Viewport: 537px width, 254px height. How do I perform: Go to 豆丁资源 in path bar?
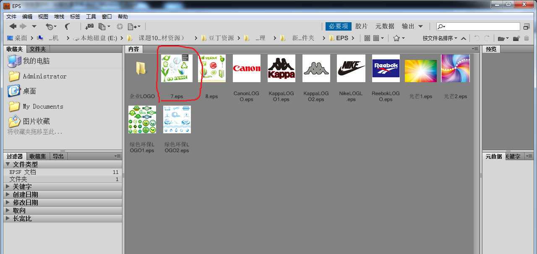(218, 38)
